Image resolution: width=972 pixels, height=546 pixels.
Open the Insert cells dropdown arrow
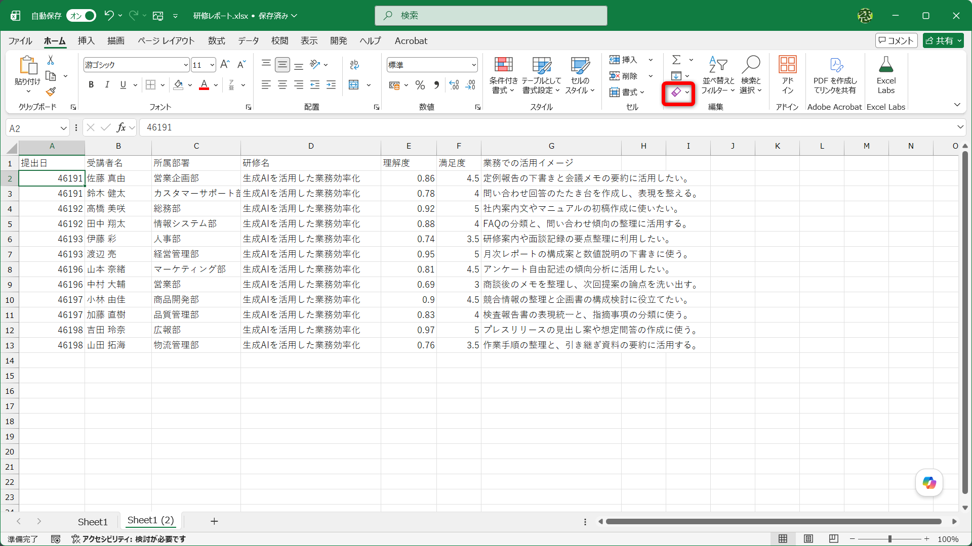(651, 60)
